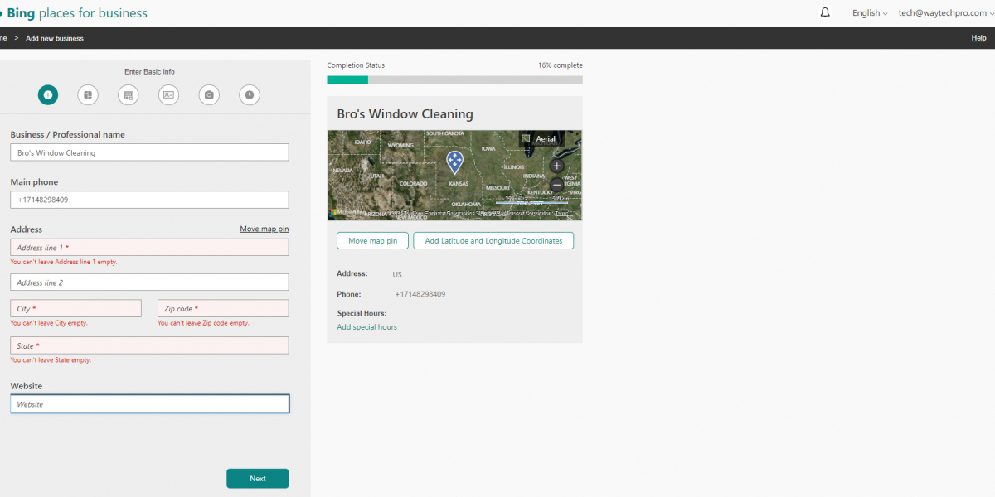Click Add Latitude and Longitude Coordinates
This screenshot has width=995, height=497.
(493, 241)
